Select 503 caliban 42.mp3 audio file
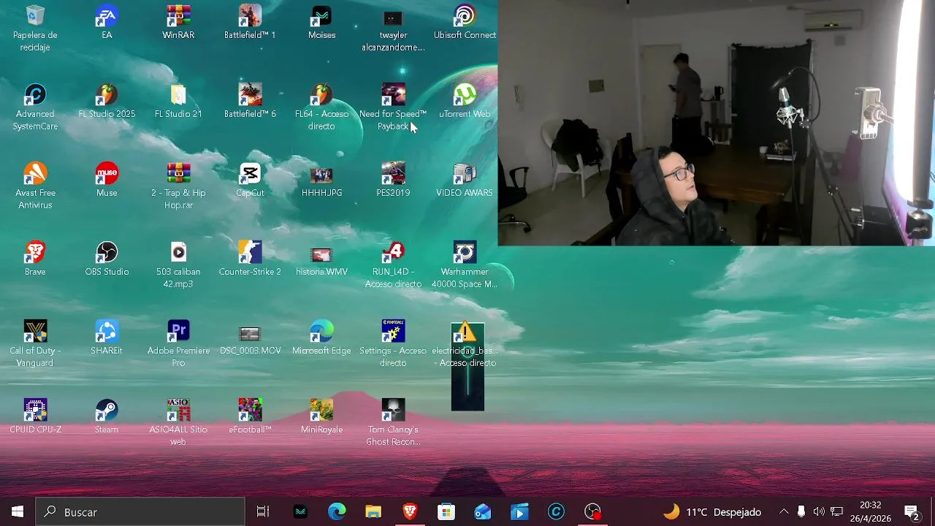The image size is (935, 526). 178,264
